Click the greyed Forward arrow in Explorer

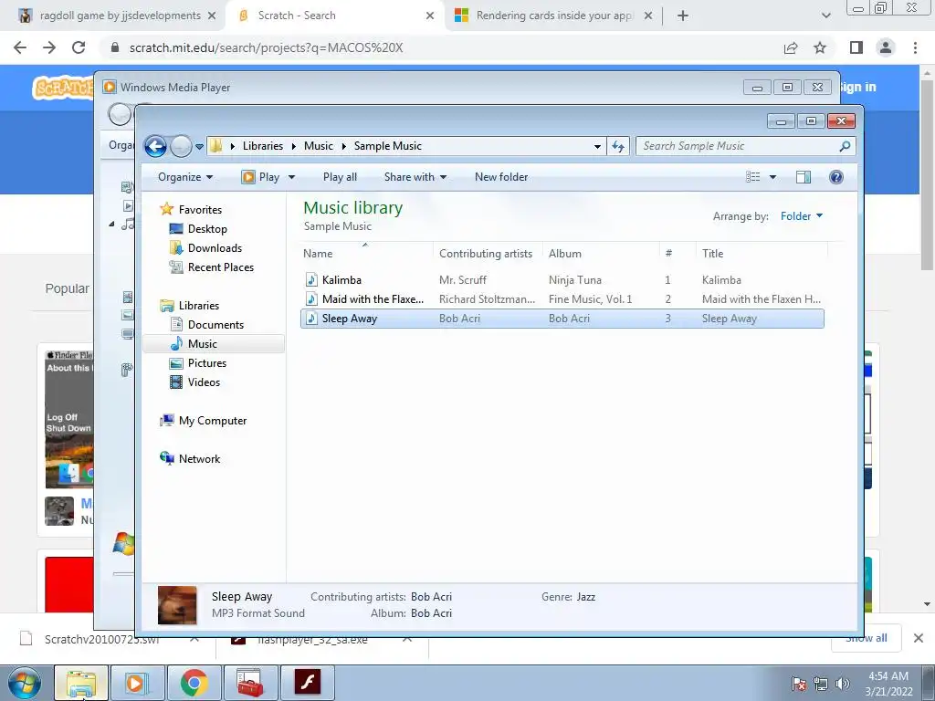(x=181, y=146)
